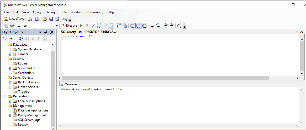Select the Policy Management item
This screenshot has width=306, height=130.
(x=32, y=115)
